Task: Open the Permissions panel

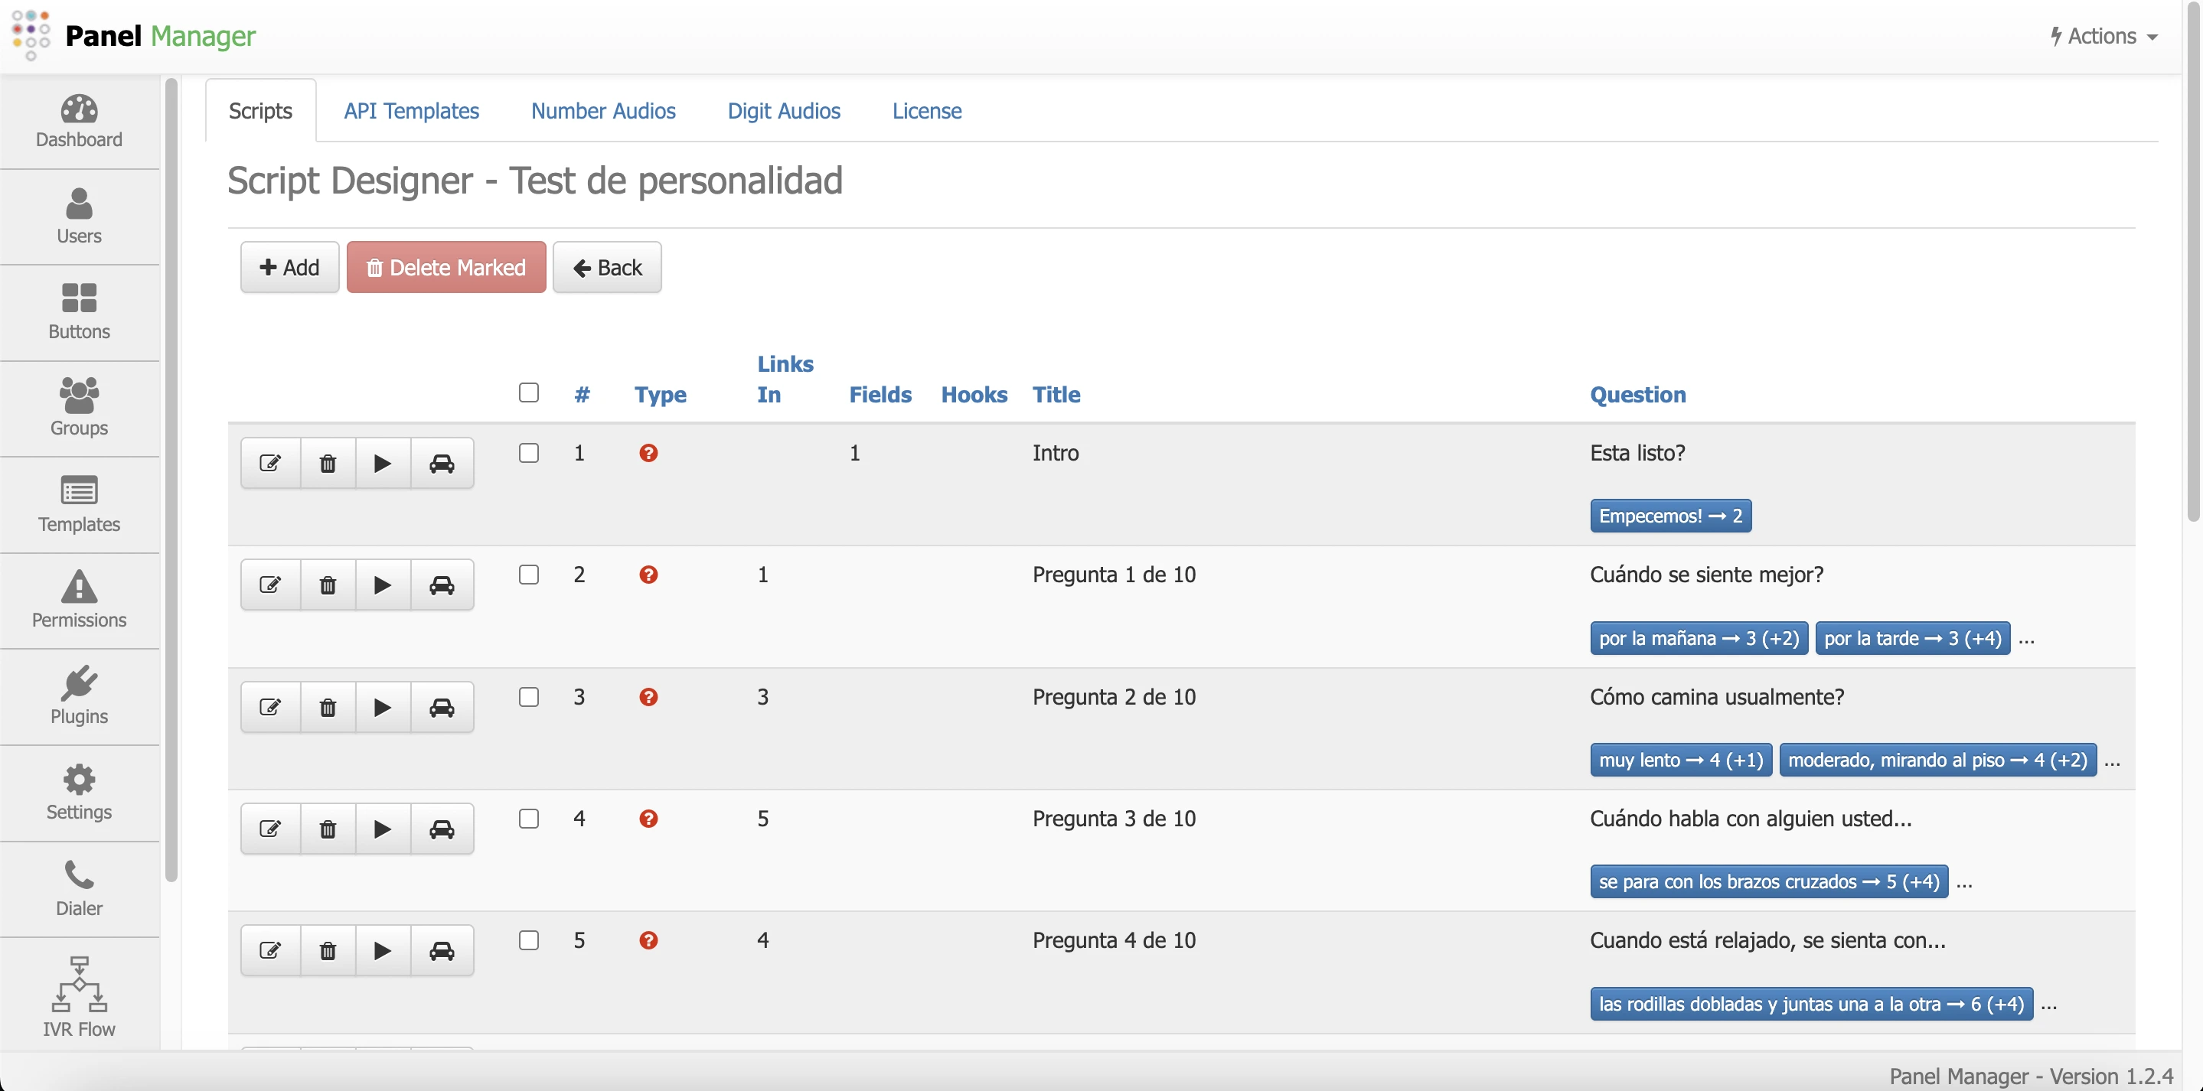Action: [79, 599]
